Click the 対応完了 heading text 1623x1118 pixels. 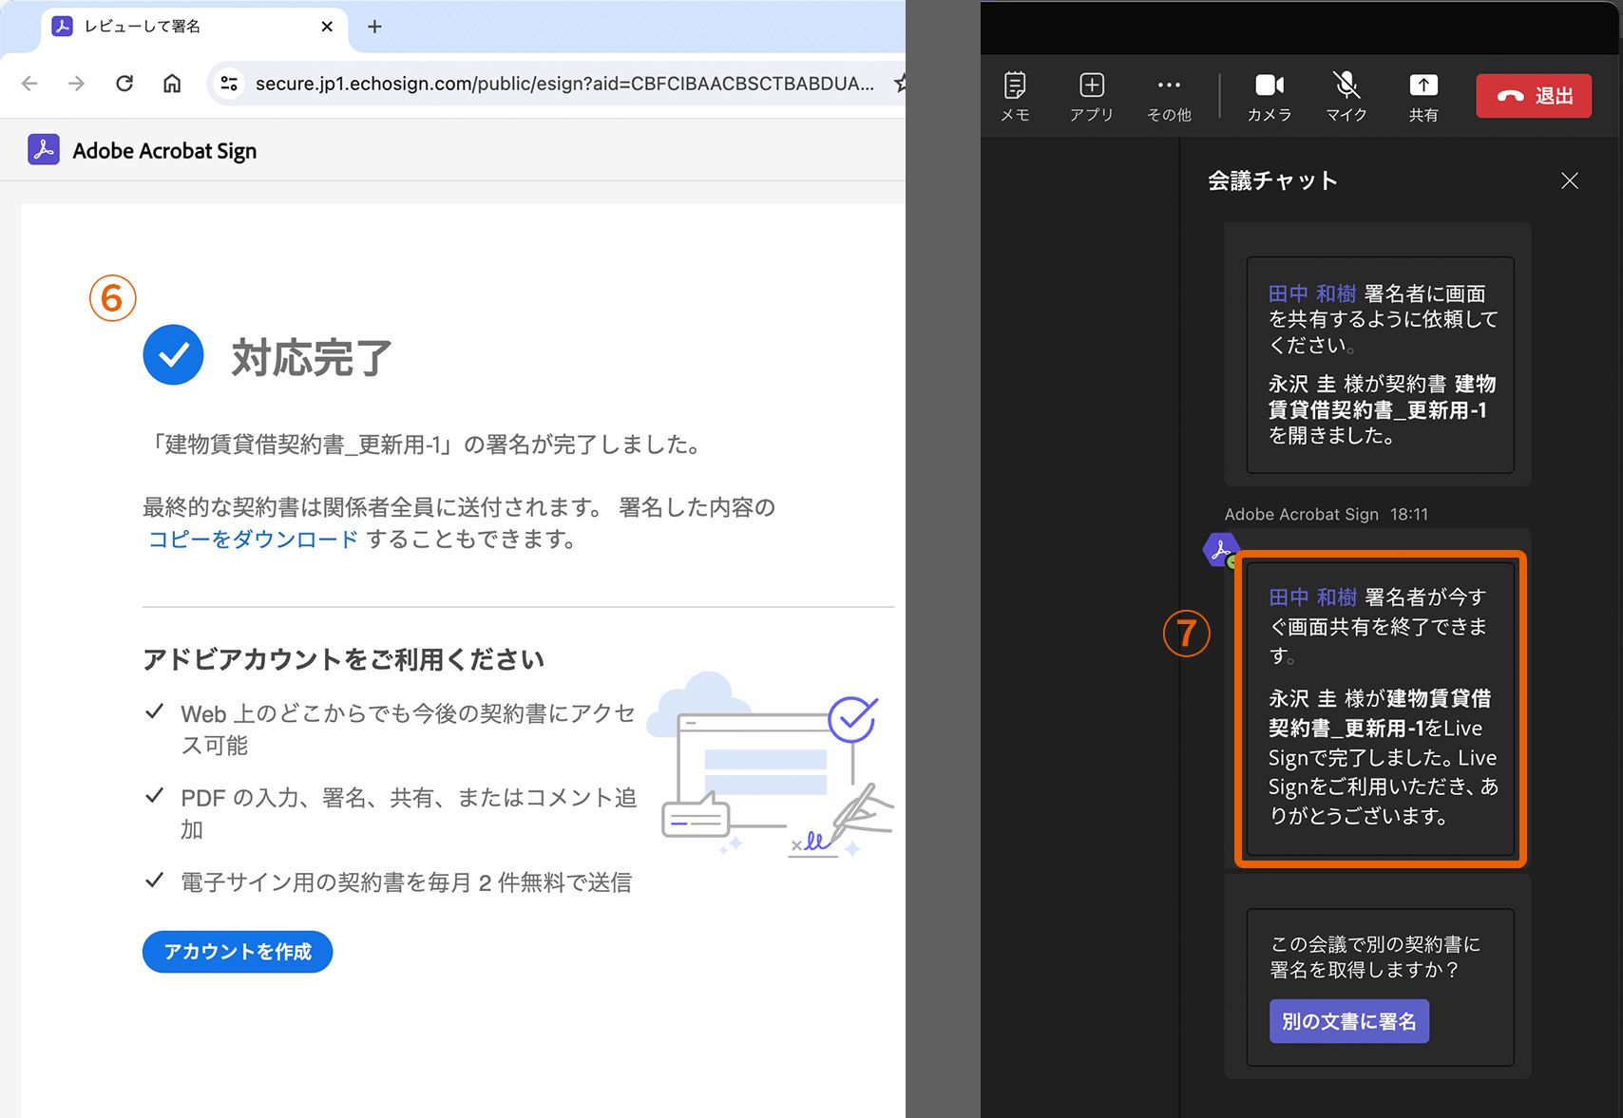(x=312, y=357)
